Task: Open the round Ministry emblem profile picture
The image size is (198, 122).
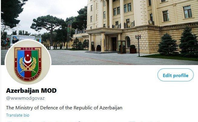Action: click(x=28, y=62)
